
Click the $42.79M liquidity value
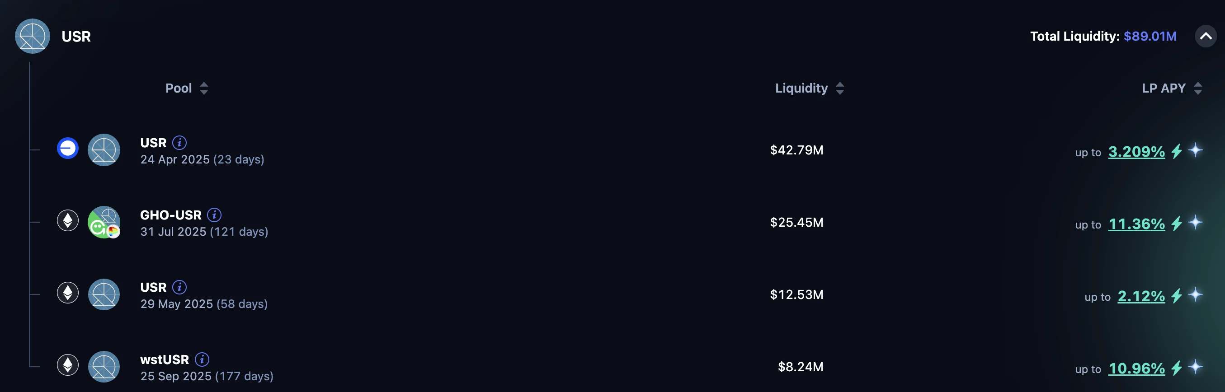tap(796, 150)
